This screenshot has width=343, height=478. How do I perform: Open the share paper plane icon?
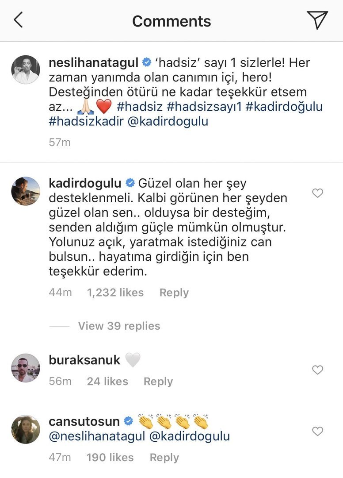317,20
